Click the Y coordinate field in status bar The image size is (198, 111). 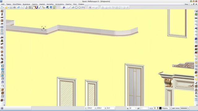point(100,108)
